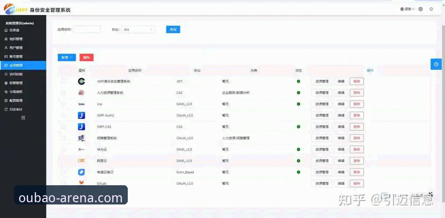Viewport: 445px width, 218px height.
Task: Click the green status icon for JNPF身份安全管理系统
Action: coord(298,81)
